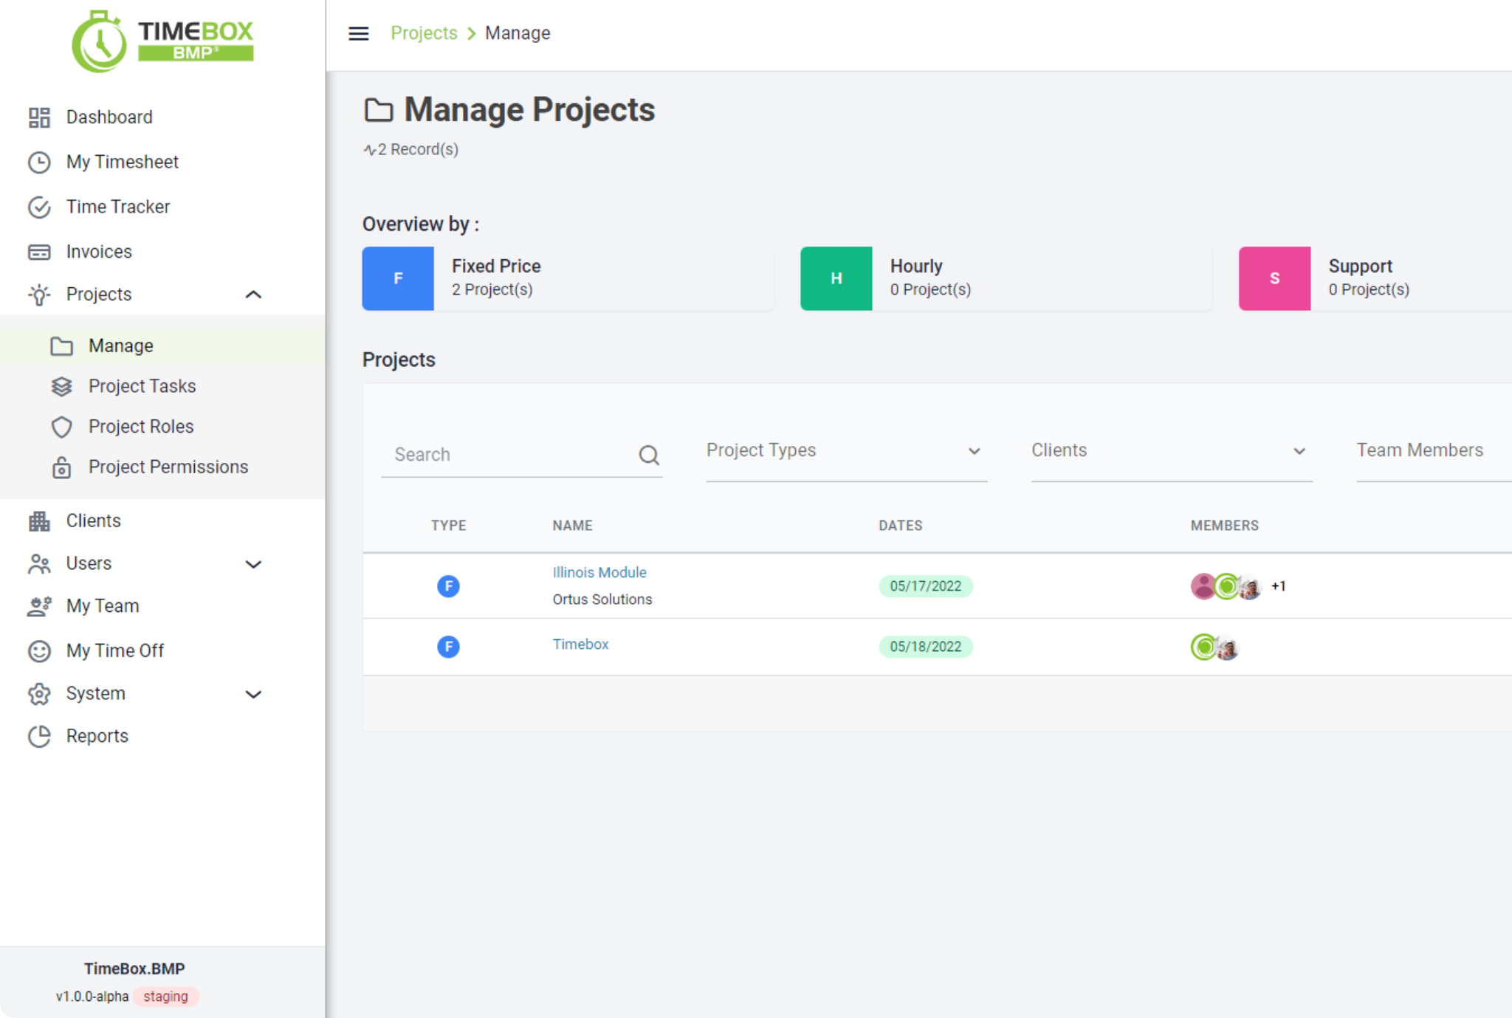
Task: Click the Project Tasks layers icon
Action: tap(61, 387)
